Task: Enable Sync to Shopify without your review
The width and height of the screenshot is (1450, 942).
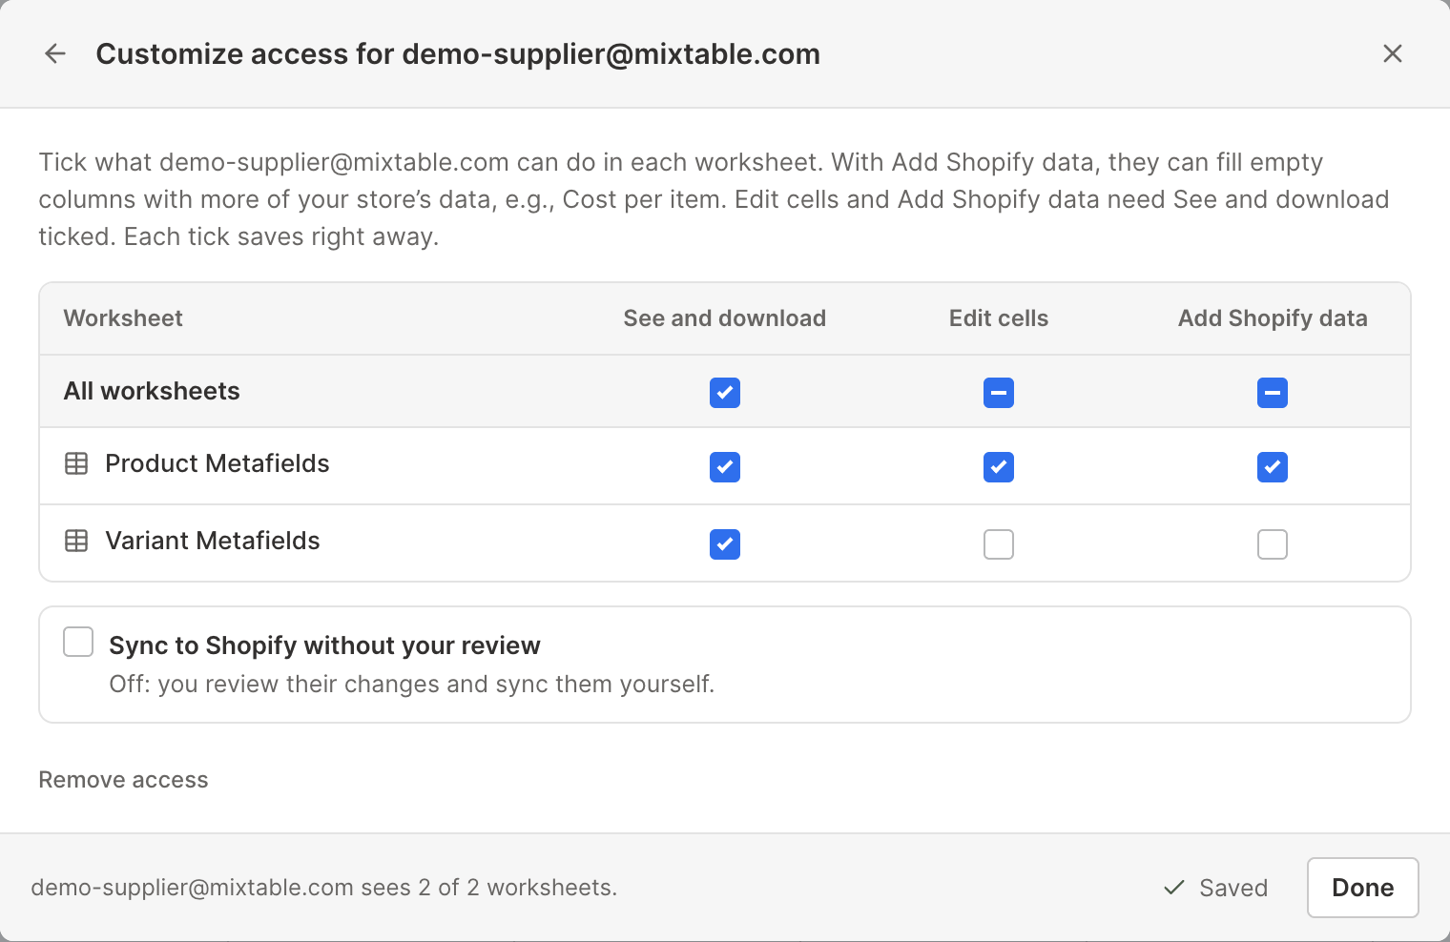Action: [78, 642]
